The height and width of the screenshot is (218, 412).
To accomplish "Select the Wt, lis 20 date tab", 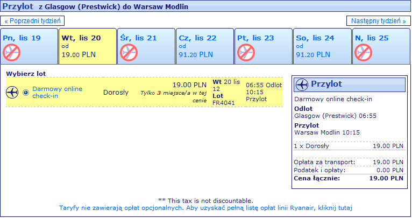I will coord(88,46).
